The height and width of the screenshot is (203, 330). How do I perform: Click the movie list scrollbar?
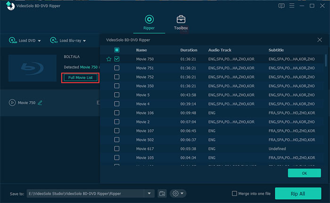(326, 61)
